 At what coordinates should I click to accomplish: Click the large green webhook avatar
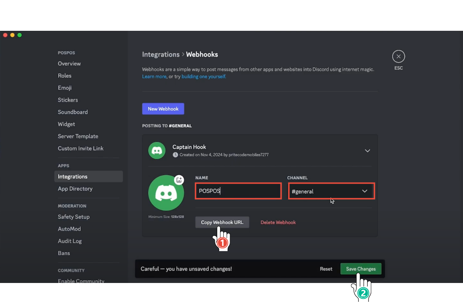click(x=166, y=193)
